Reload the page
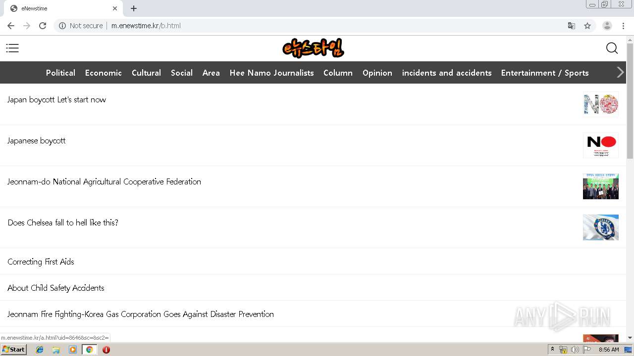This screenshot has height=356, width=634. (x=43, y=26)
